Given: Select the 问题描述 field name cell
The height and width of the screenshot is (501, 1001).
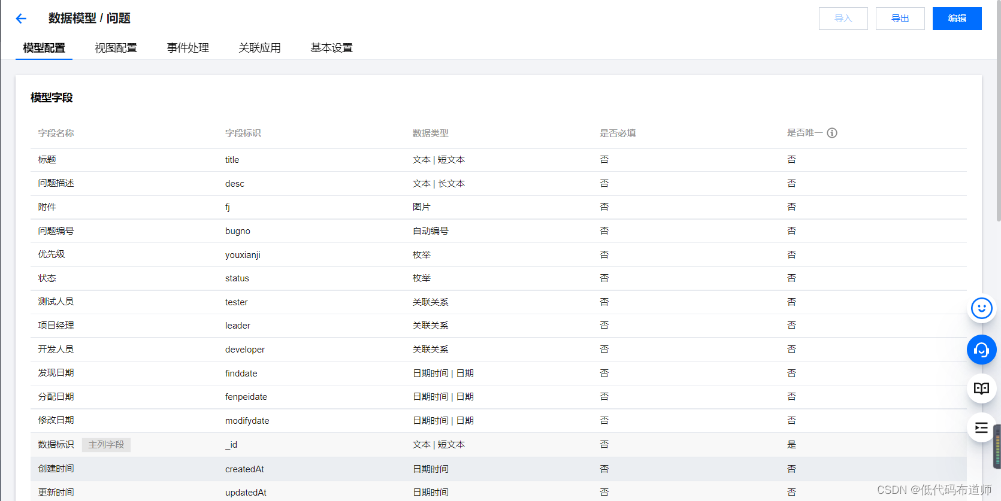Looking at the screenshot, I should tap(56, 183).
